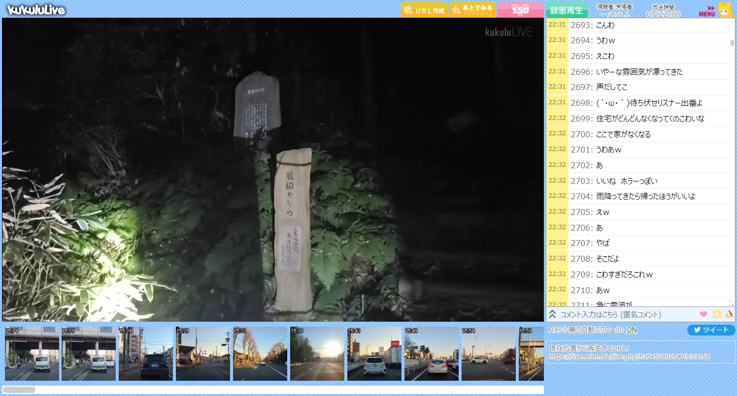Click the comment list vertical scrollbar
Viewport: 737px width, 396px height.
[x=732, y=43]
